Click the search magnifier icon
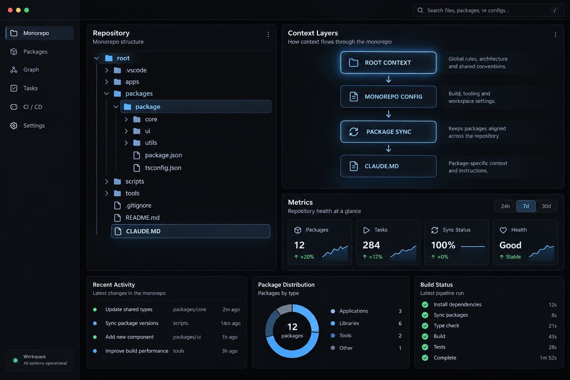Viewport: 570px width, 380px height. 420,10
